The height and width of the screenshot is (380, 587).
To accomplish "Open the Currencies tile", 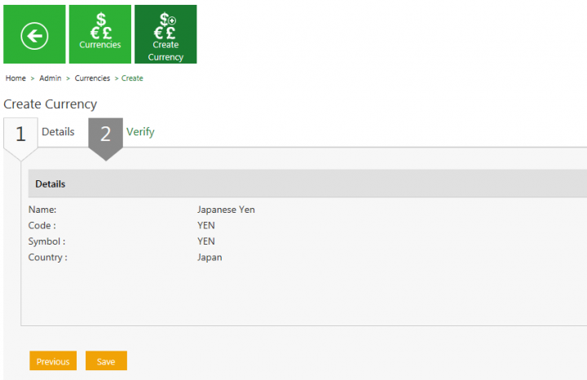I will [x=100, y=34].
